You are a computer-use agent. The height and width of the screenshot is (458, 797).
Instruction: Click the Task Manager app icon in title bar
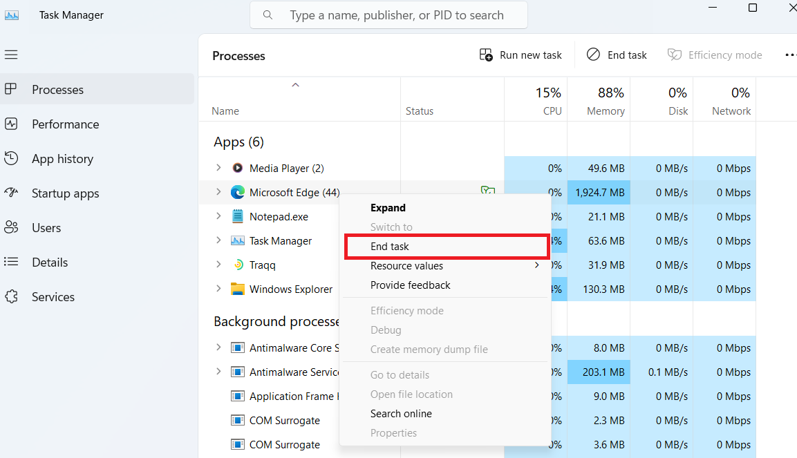pos(12,15)
